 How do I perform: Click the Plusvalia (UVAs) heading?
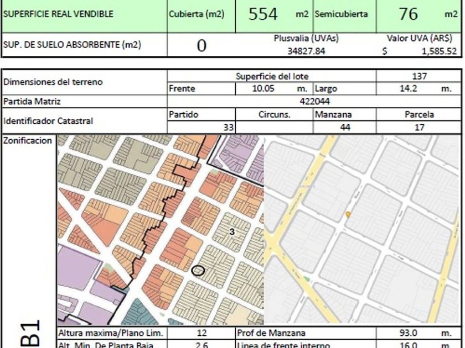[x=306, y=38]
